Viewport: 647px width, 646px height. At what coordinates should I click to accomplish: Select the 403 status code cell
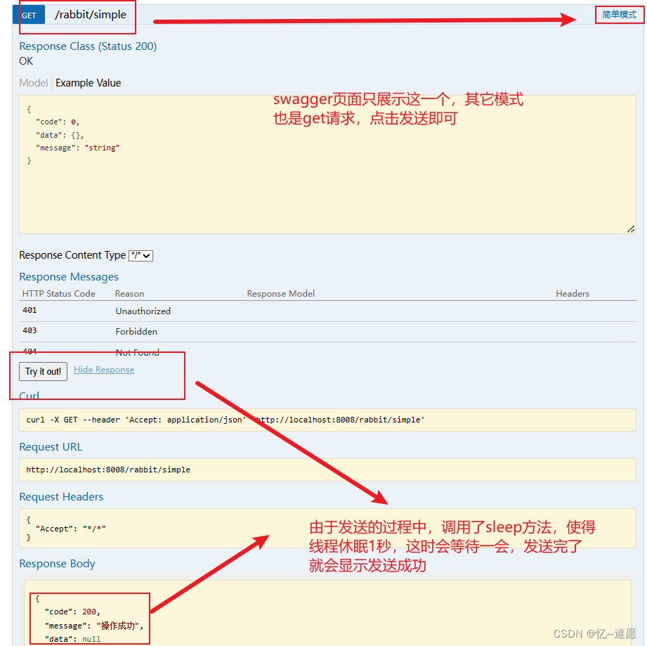30,330
